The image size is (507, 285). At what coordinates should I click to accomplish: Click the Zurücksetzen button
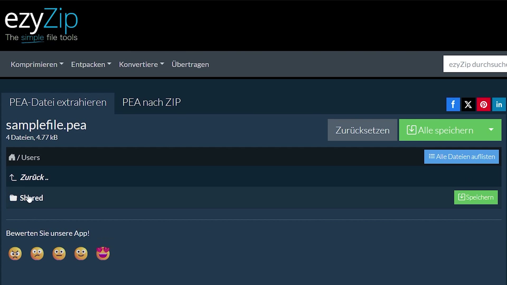[x=362, y=130]
